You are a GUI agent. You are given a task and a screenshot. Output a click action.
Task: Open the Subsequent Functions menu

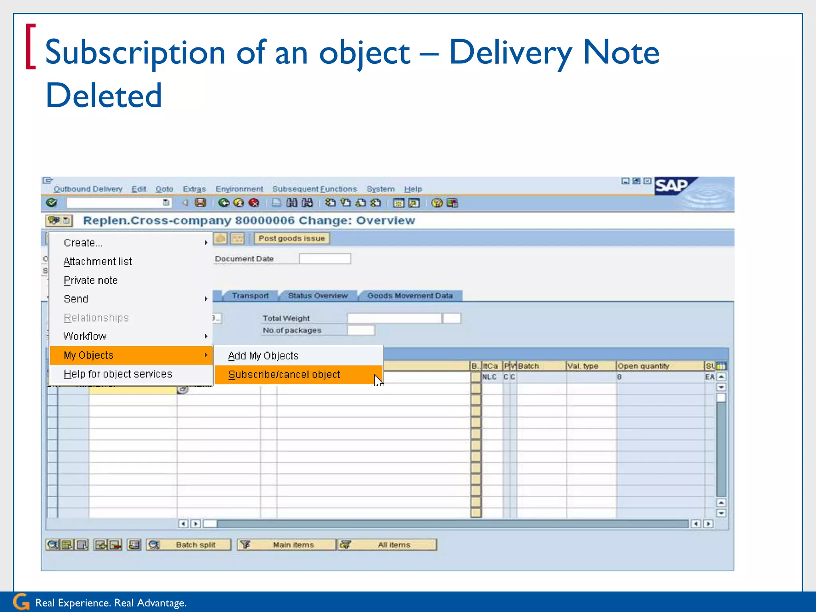tap(314, 189)
